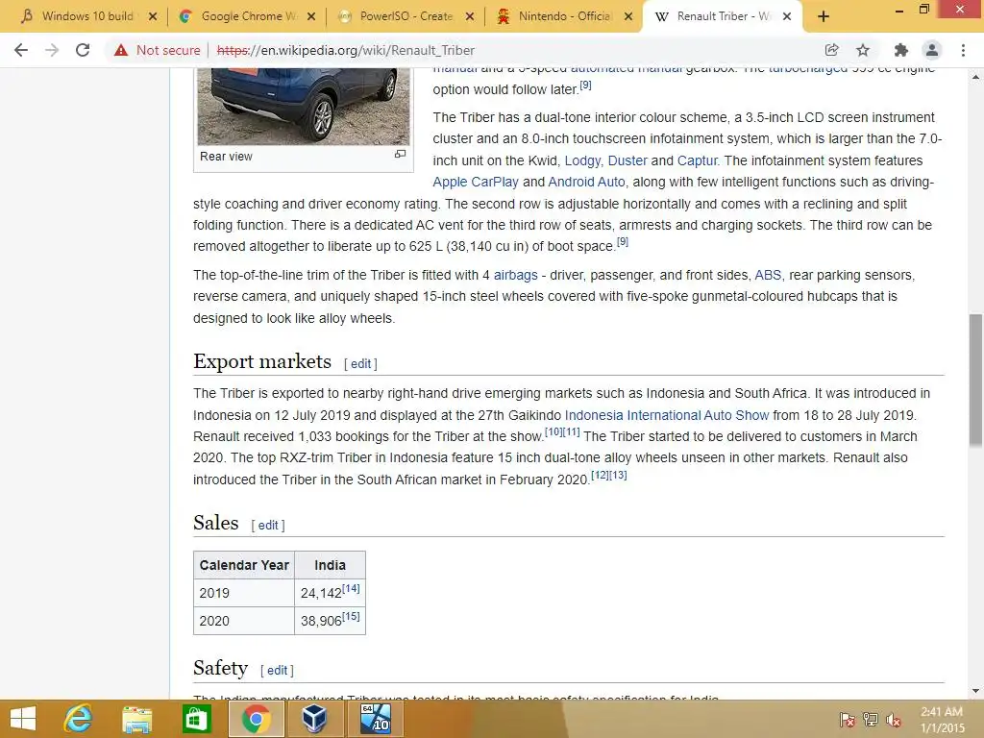Close the Renault Triber tab

[x=787, y=17]
